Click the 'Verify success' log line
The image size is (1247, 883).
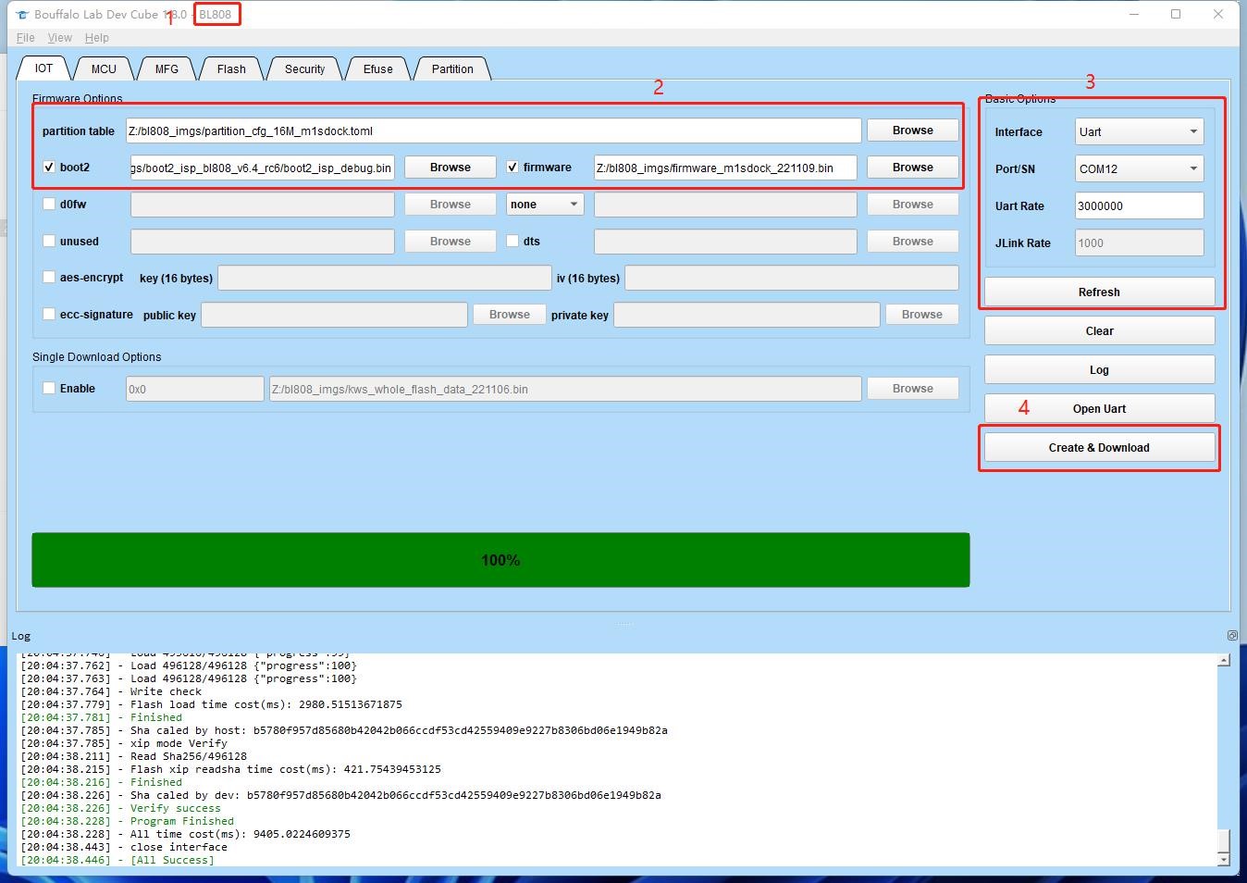121,808
